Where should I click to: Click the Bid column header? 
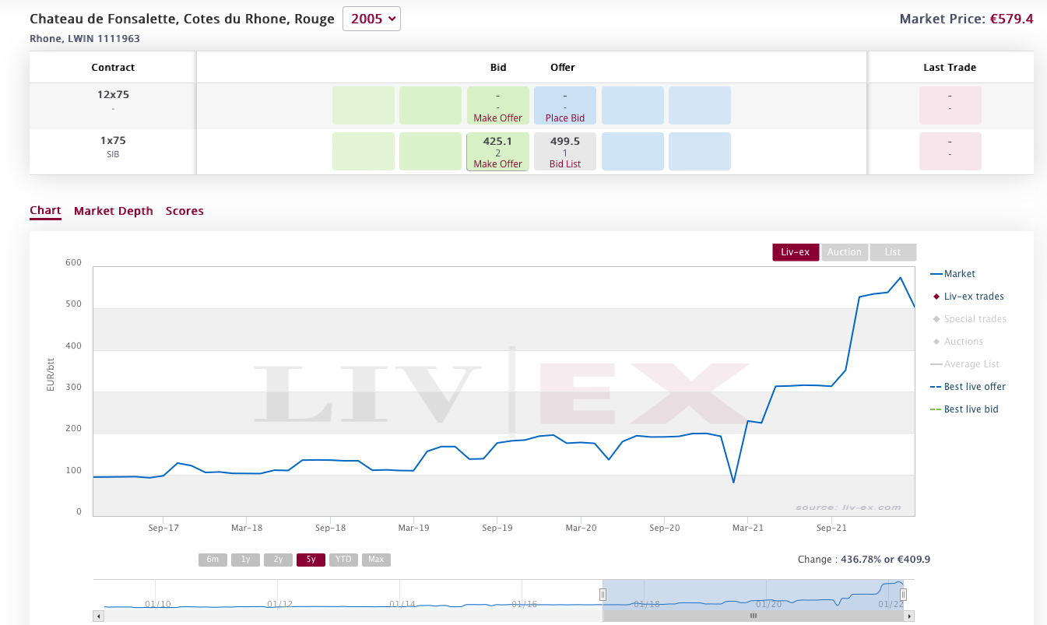[498, 68]
